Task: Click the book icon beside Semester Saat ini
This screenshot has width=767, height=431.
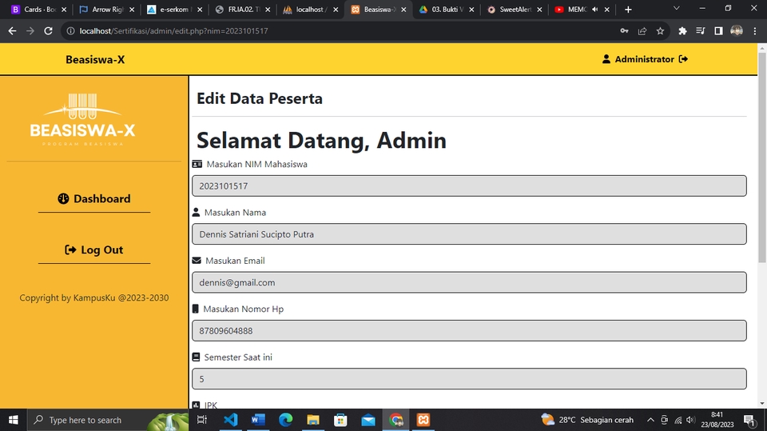Action: click(197, 357)
